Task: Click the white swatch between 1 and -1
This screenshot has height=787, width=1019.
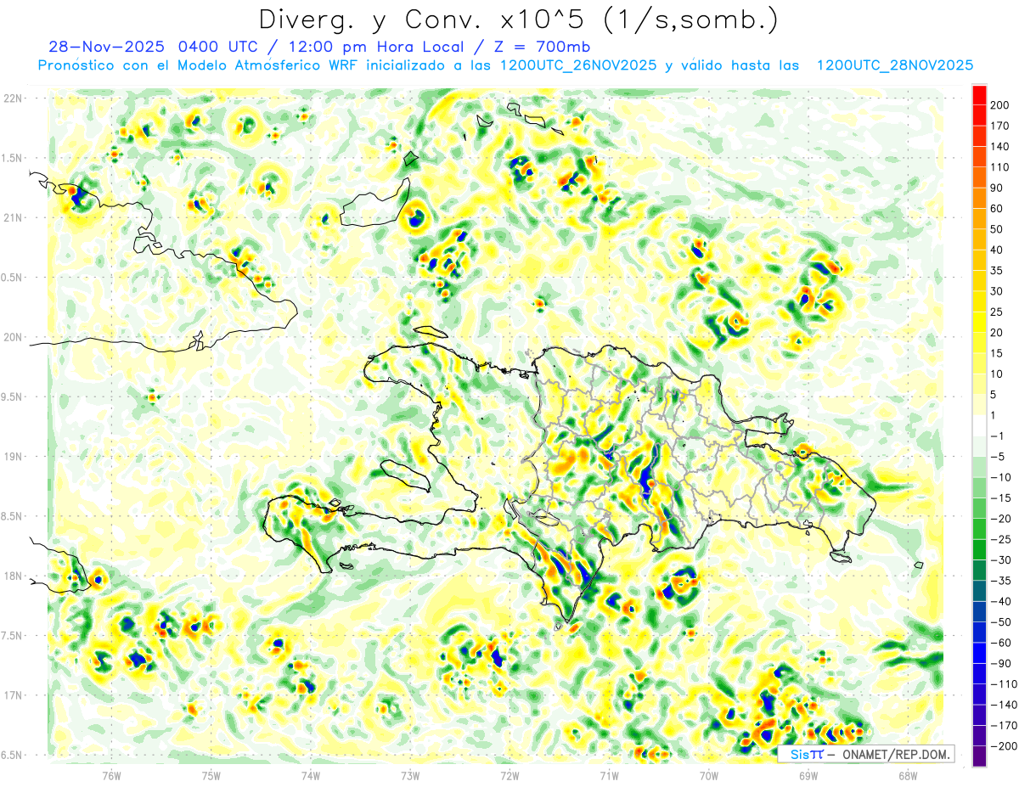Action: [979, 425]
